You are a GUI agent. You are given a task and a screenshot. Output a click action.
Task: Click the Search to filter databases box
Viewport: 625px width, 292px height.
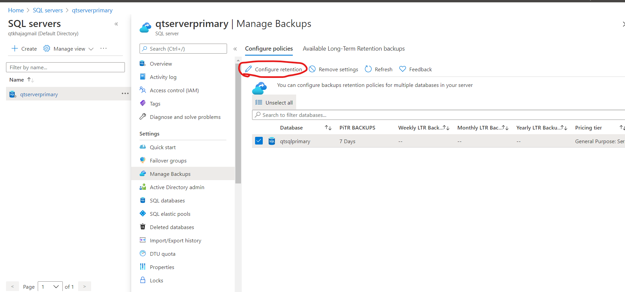(438, 115)
